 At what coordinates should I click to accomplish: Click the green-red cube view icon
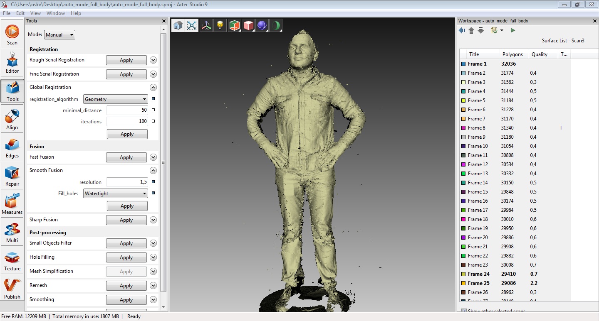point(234,26)
